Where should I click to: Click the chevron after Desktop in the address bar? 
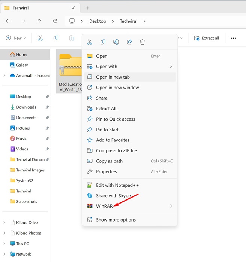(113, 21)
